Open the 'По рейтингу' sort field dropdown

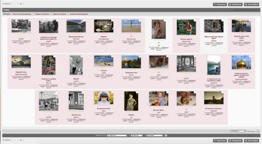coord(117,135)
